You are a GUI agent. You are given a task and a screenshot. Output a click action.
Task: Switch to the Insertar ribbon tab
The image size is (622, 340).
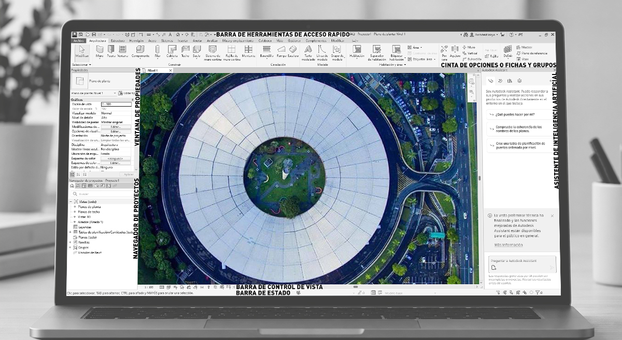pos(182,40)
